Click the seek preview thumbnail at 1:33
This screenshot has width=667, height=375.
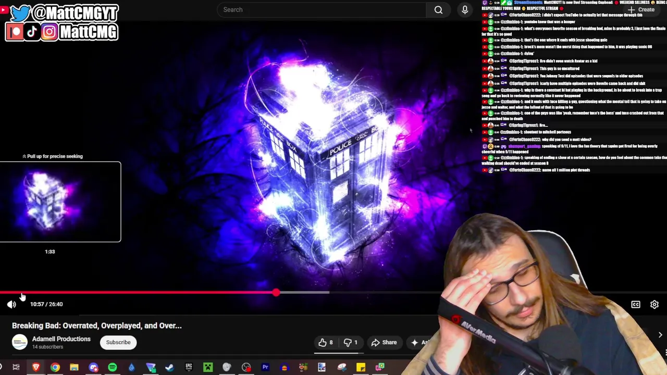tap(60, 202)
